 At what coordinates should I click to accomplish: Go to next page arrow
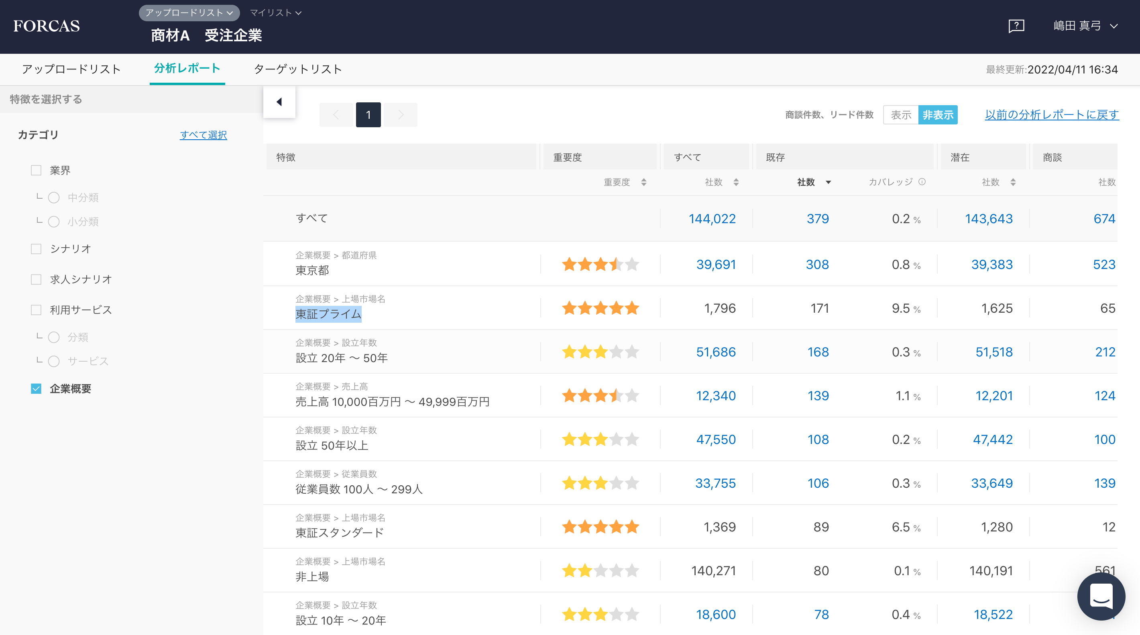click(401, 115)
